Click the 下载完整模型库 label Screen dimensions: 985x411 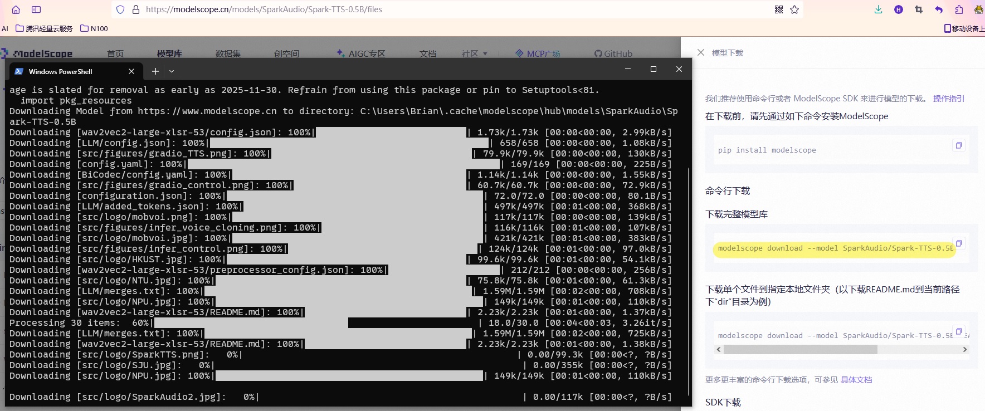(x=737, y=214)
